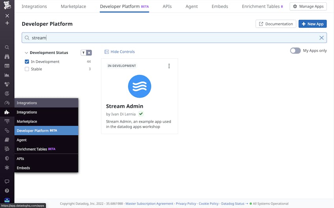Open the Help question mark icon
Image resolution: width=334 pixels, height=208 pixels.
point(7,191)
